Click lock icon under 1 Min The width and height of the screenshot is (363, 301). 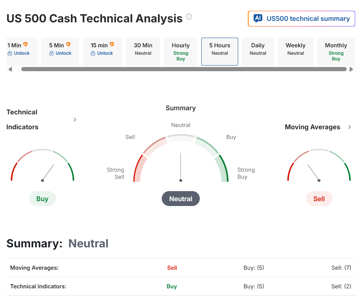[x=10, y=53]
